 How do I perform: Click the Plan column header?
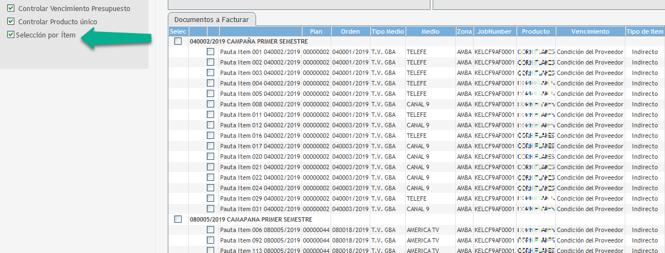316,31
